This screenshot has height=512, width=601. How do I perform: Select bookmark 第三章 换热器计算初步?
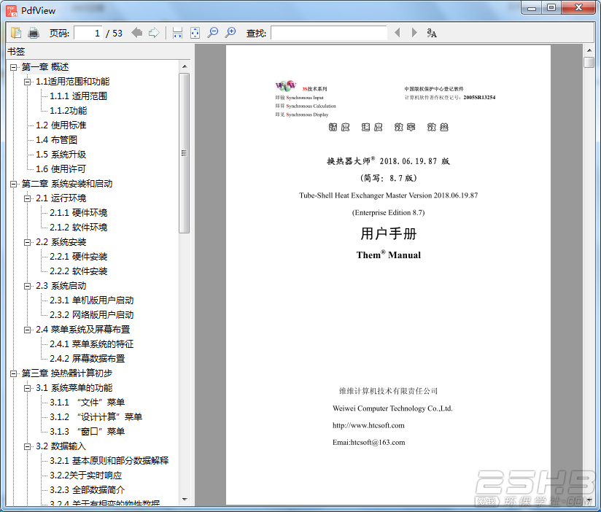pos(66,373)
